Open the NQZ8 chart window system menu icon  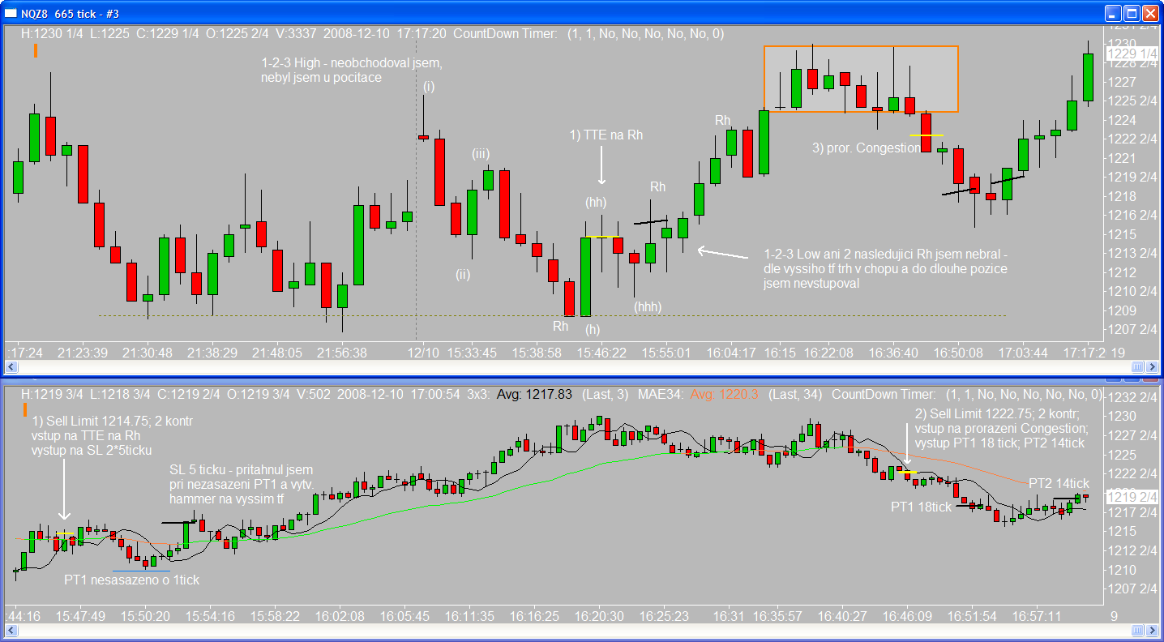point(11,12)
